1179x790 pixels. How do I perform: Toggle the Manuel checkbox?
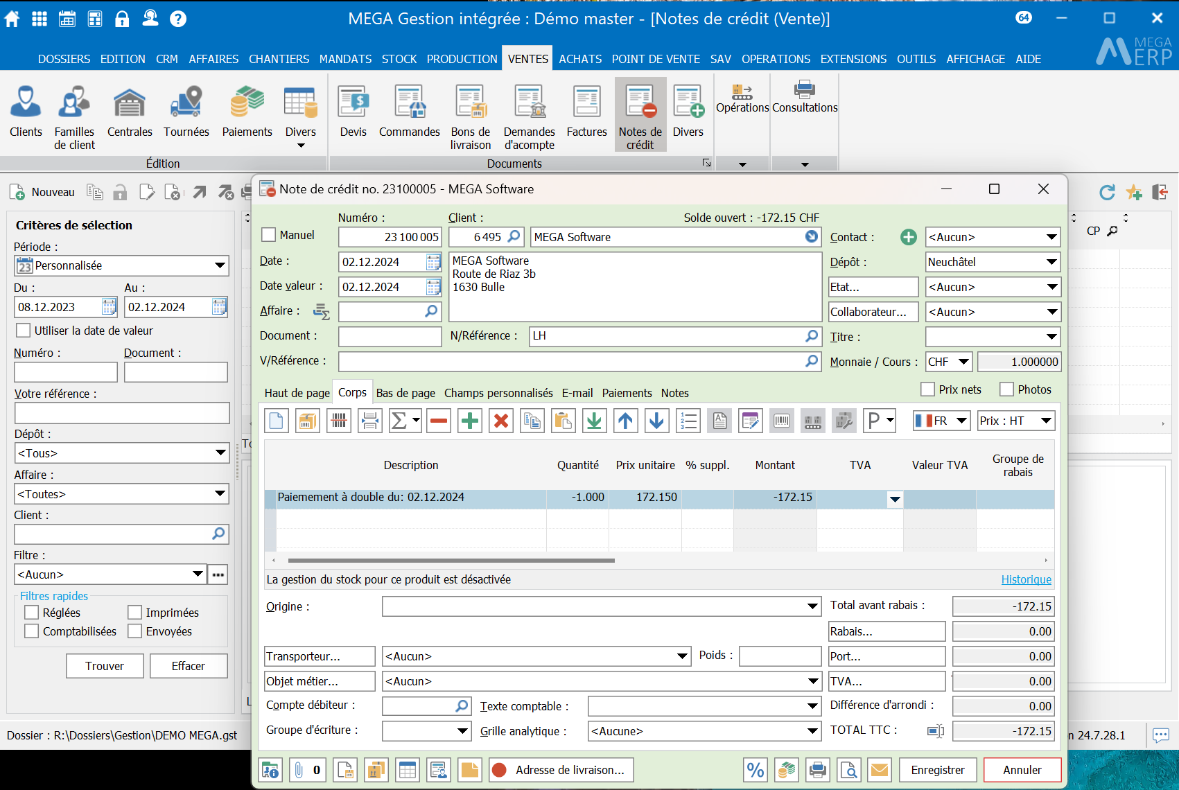tap(269, 235)
